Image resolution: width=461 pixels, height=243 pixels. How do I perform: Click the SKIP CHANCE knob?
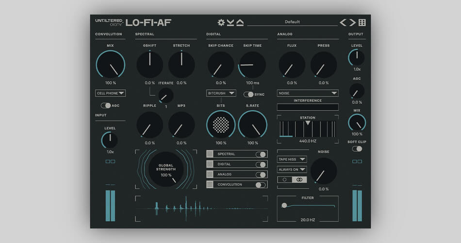221,65
